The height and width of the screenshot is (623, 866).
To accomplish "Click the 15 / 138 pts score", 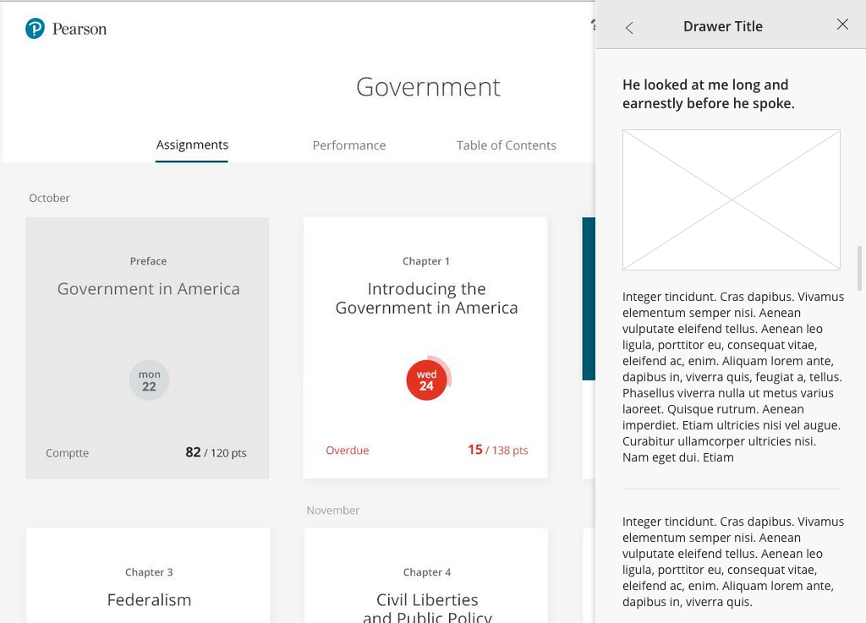I will 497,451.
